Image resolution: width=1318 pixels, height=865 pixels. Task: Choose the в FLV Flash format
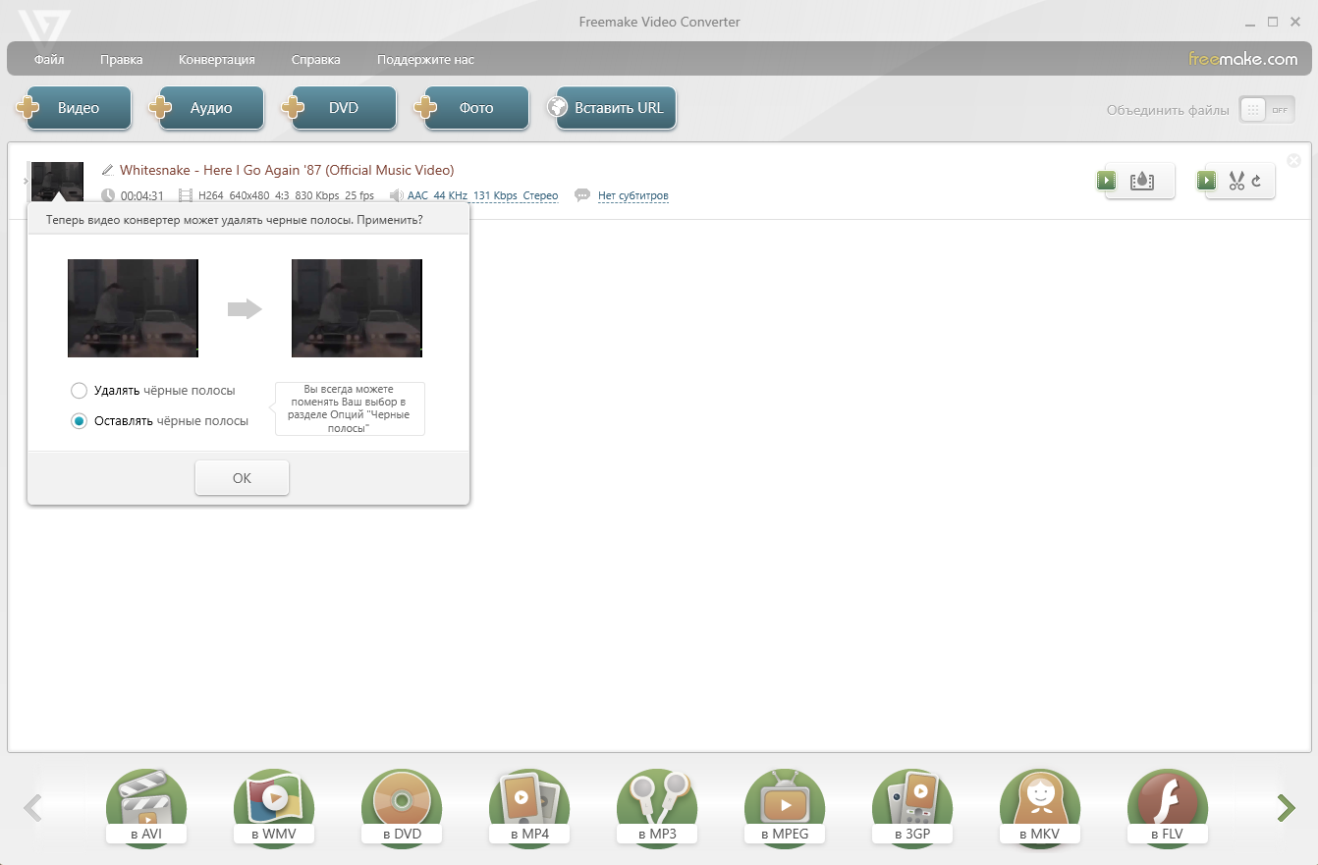click(1168, 810)
